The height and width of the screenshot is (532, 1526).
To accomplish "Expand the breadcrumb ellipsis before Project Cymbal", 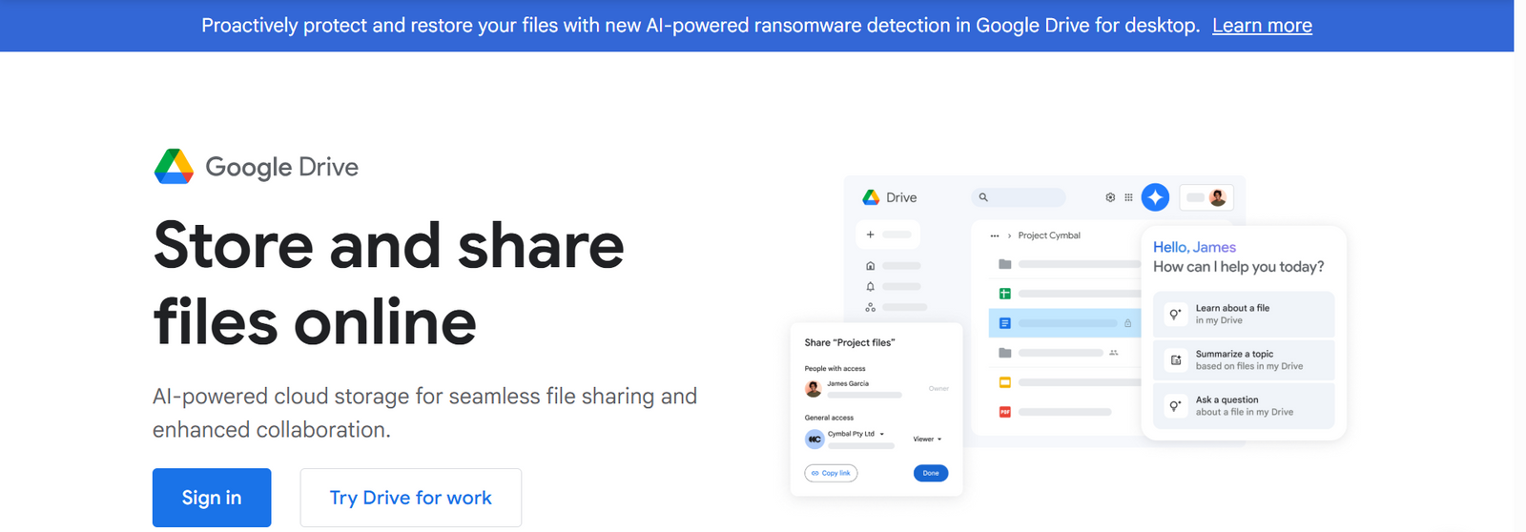I will (995, 235).
